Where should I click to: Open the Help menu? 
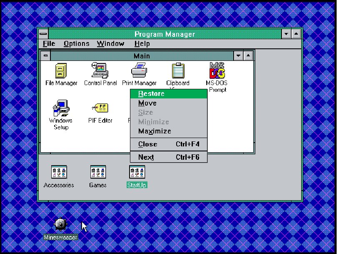142,44
